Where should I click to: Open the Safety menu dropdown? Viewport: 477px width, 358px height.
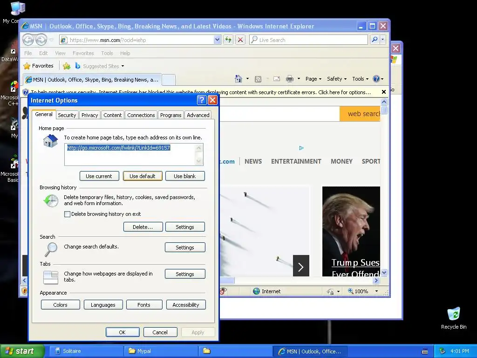pyautogui.click(x=336, y=79)
